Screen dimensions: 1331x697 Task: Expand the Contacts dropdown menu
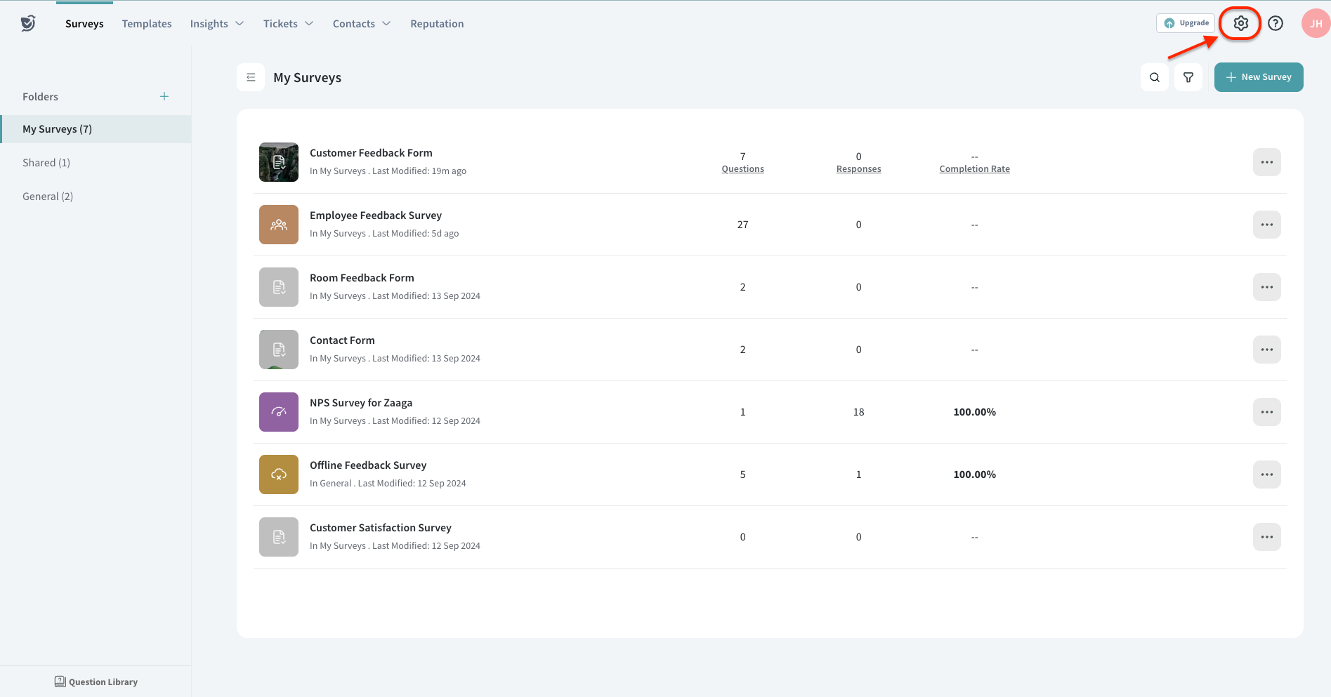361,24
